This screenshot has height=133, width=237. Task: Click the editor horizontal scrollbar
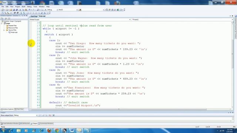pos(119,109)
